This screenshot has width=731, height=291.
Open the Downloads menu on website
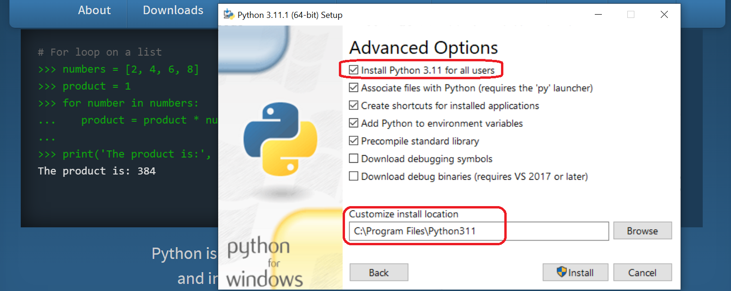(173, 10)
